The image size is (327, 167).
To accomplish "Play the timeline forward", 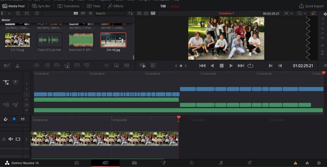I will [231, 66].
